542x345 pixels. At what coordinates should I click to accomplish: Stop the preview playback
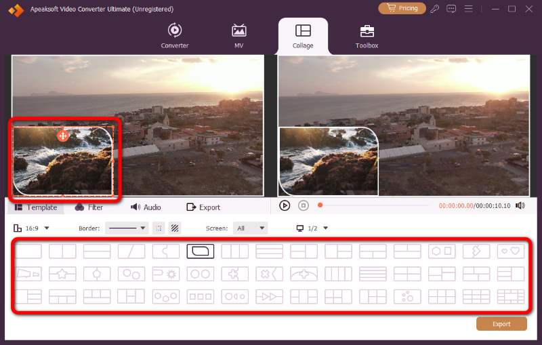tap(303, 205)
